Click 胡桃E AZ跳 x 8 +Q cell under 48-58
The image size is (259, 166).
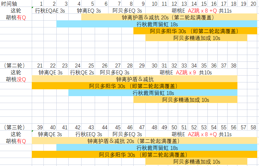coord(201,134)
